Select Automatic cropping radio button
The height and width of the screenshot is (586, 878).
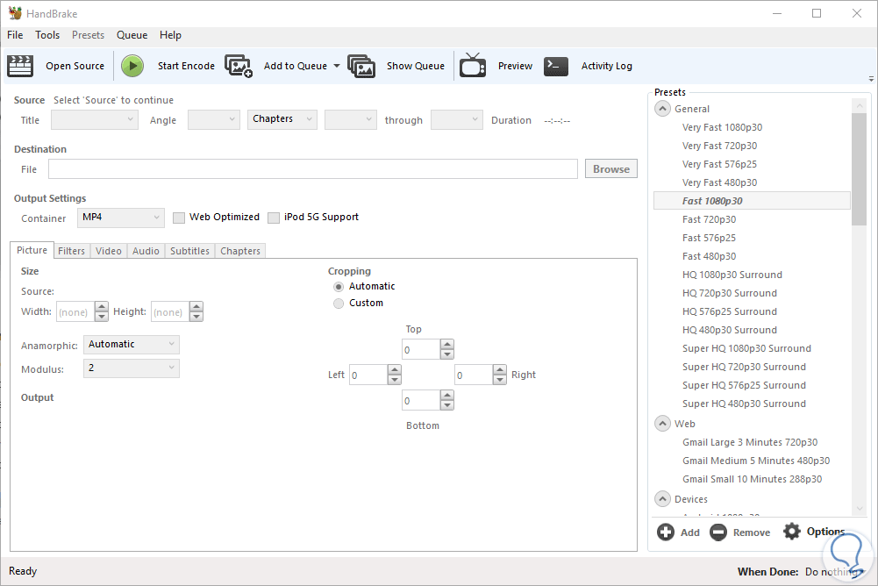point(339,287)
